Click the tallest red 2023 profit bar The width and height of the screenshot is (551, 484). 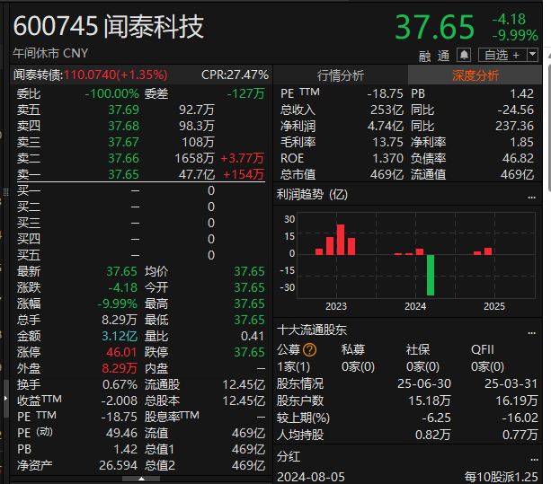(340, 239)
